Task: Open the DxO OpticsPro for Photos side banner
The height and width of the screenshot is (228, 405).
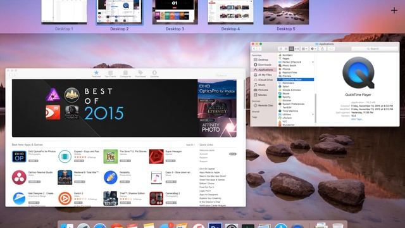Action: tap(217, 89)
